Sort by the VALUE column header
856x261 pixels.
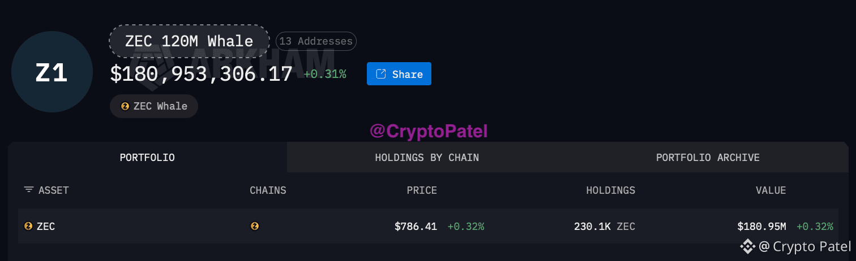(771, 190)
